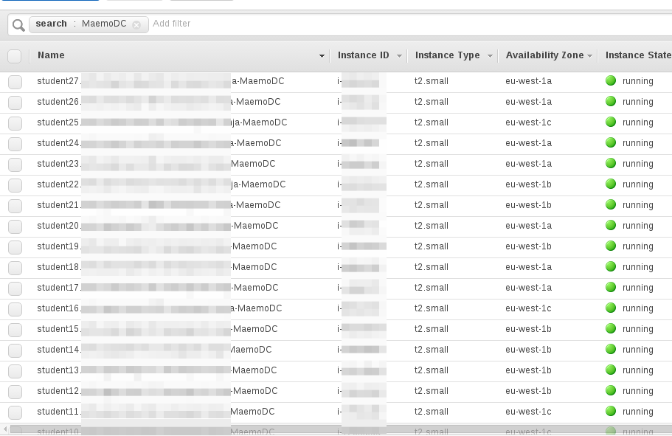Viewport: 672px width, 436px height.
Task: Select the checkbox for student27 row
Action: (x=15, y=82)
